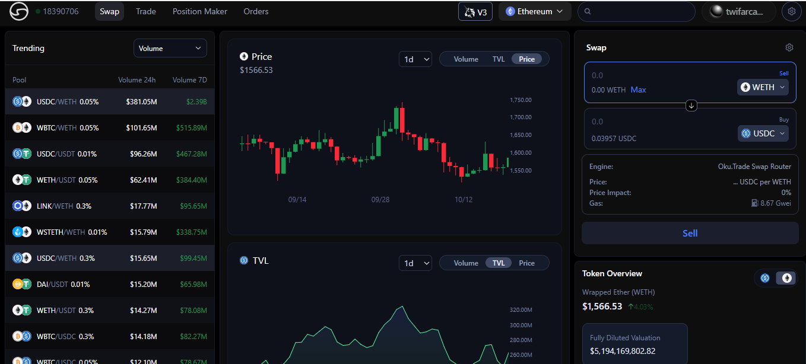The height and width of the screenshot is (364, 806).
Task: Click the Sell button
Action: (x=690, y=233)
